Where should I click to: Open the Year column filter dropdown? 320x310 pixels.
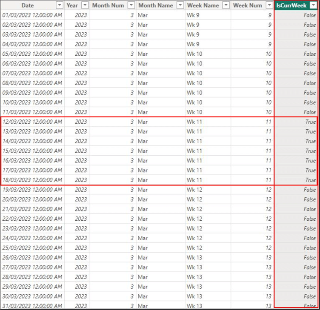[x=85, y=5]
